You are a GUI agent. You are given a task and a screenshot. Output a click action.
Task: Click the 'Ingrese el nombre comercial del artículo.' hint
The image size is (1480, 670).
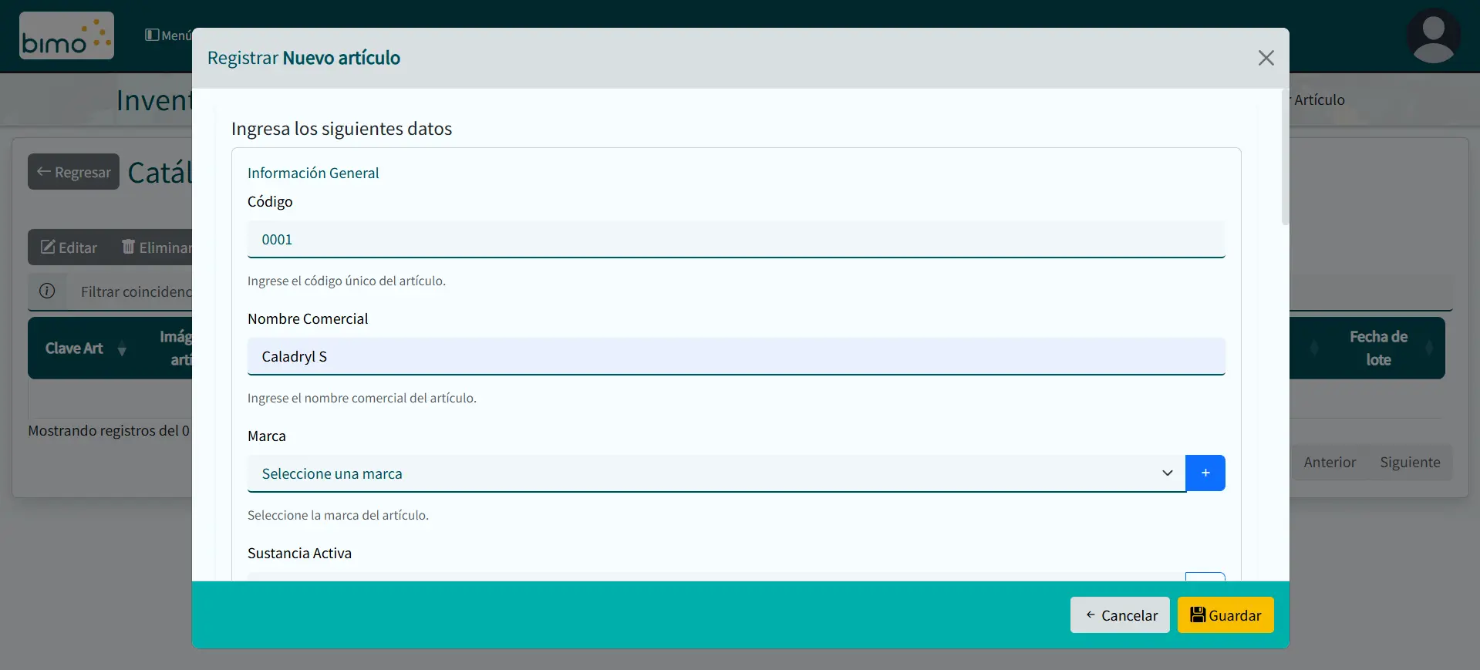[x=362, y=398]
